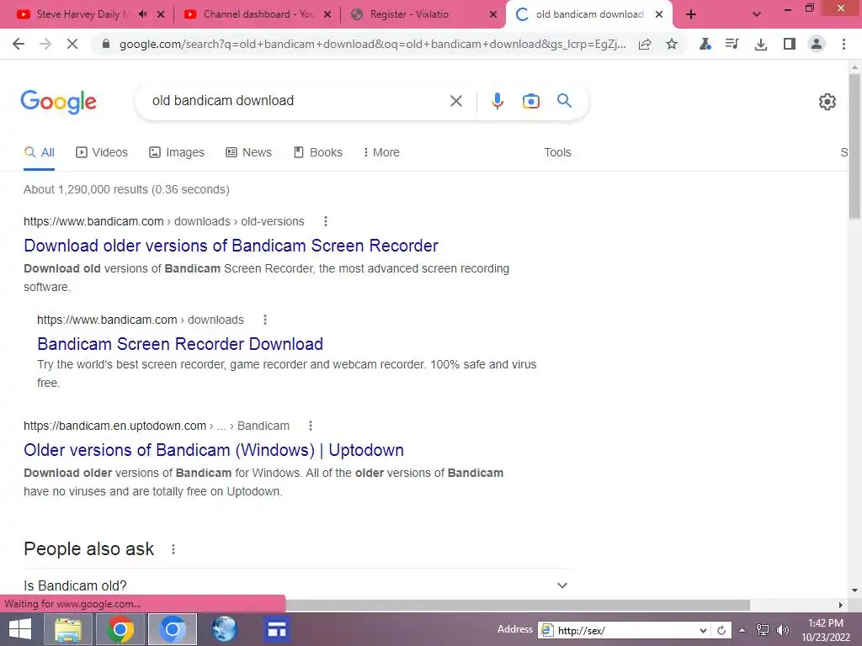The width and height of the screenshot is (862, 646).
Task: Open more options for bandicam old-versions result
Action: pos(326,221)
